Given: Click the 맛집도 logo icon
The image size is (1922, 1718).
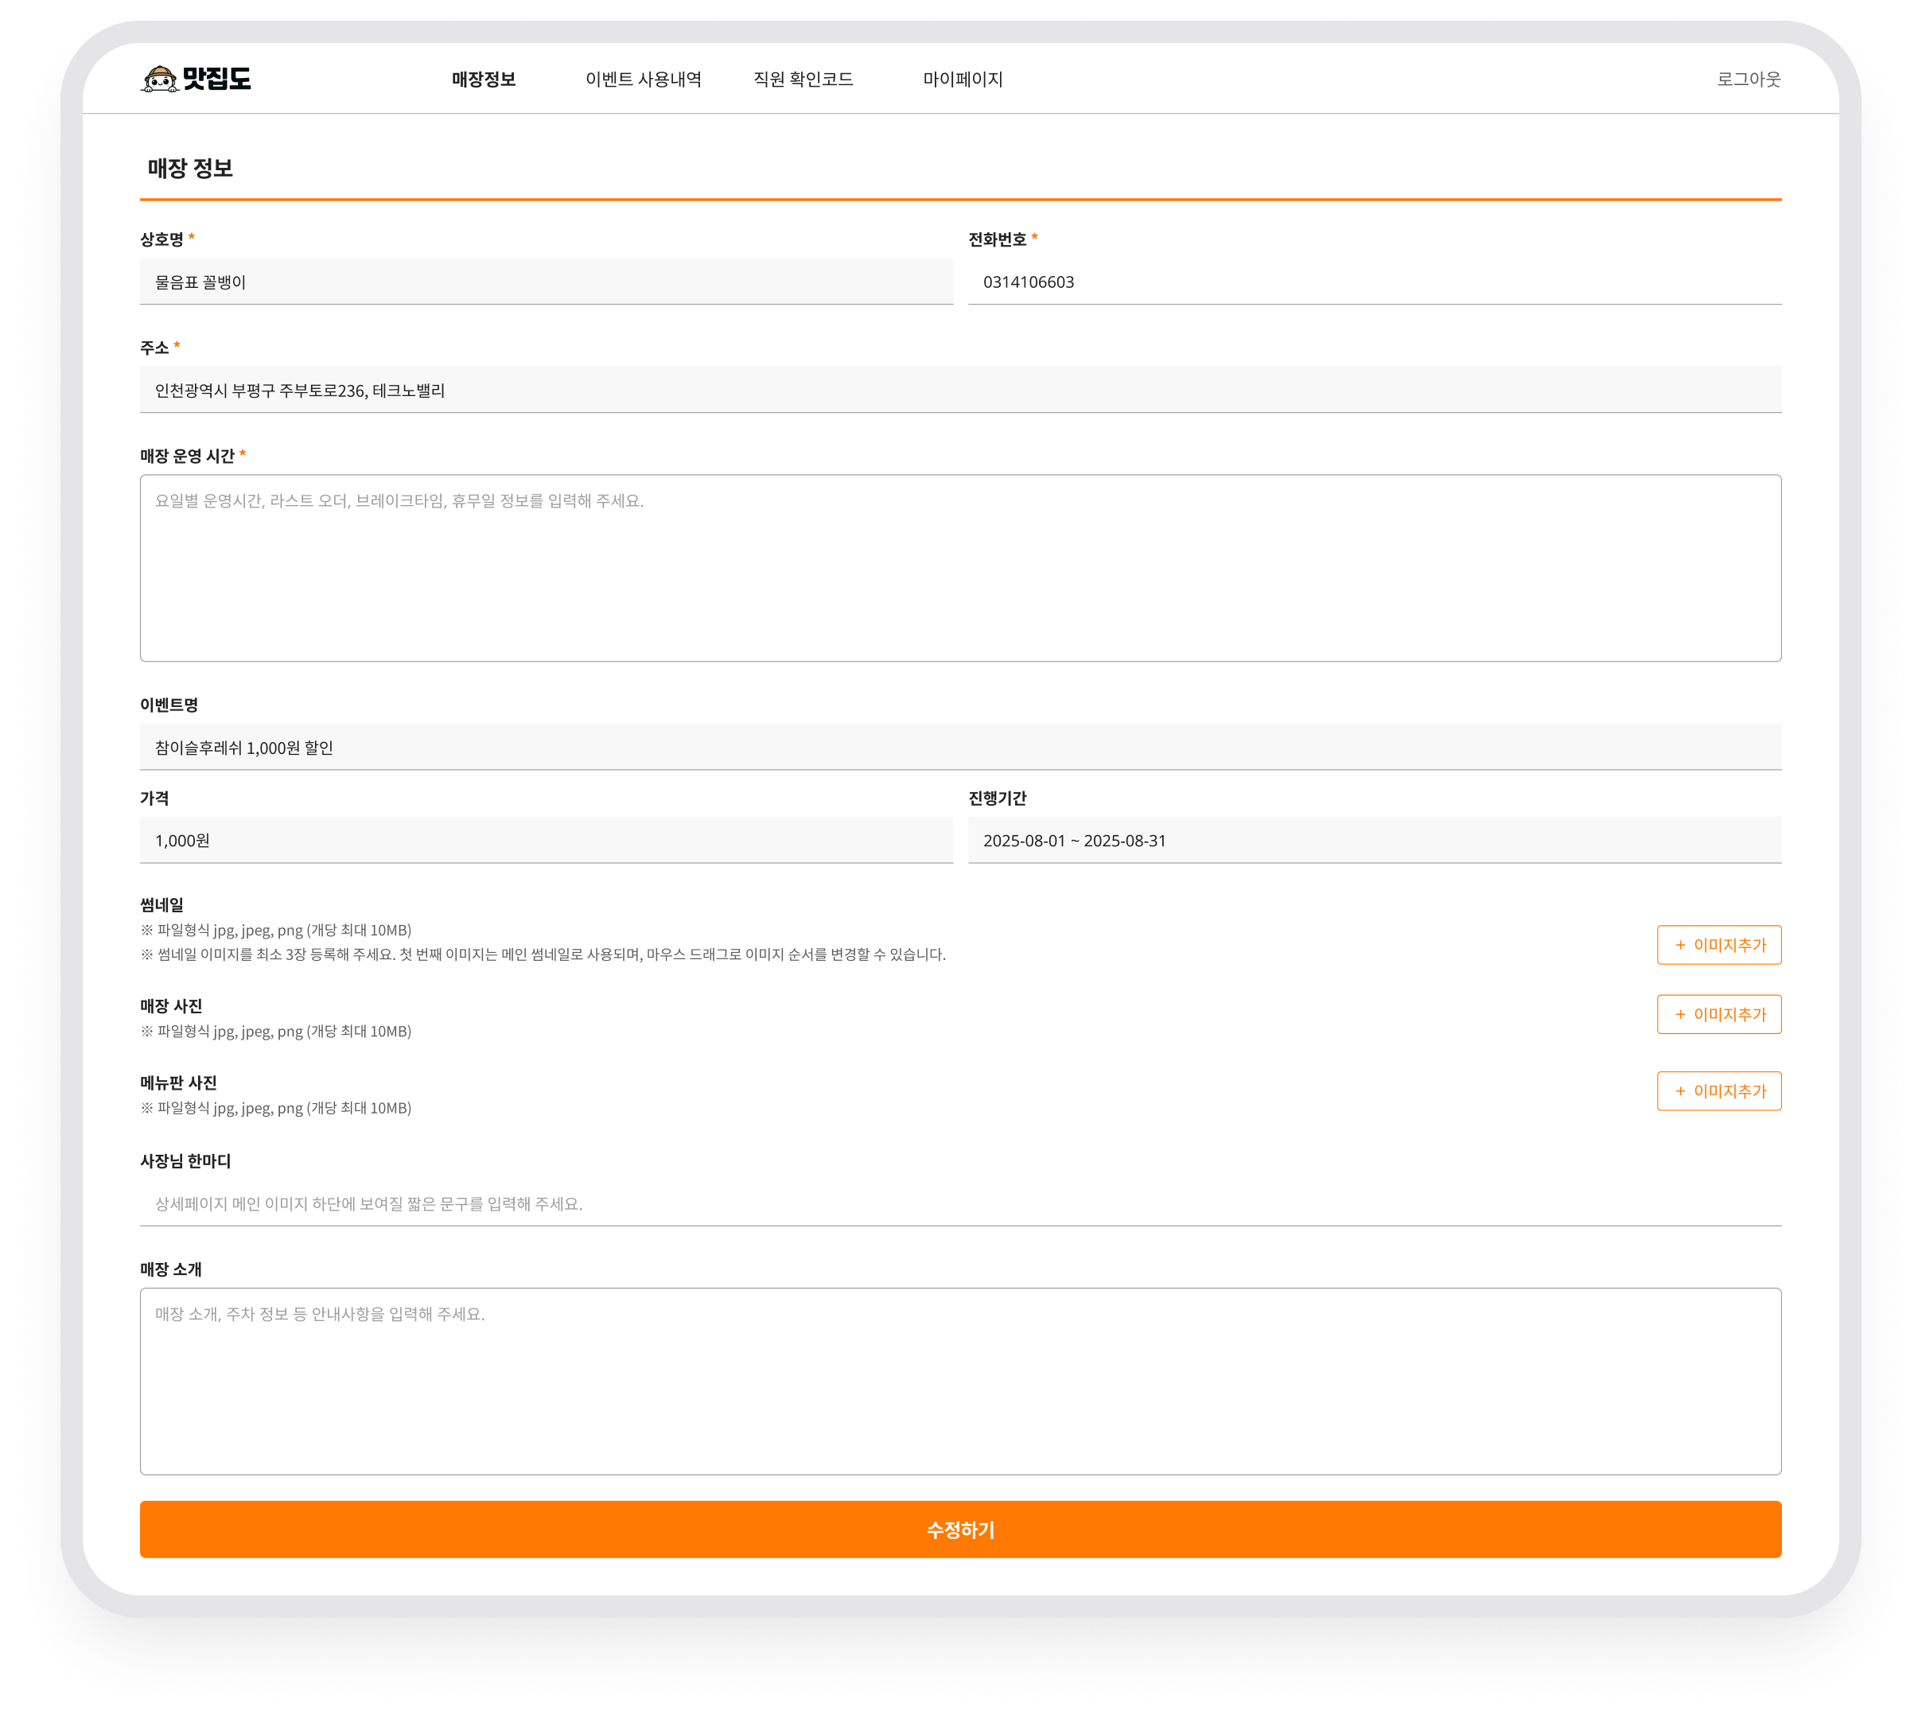Looking at the screenshot, I should [x=196, y=79].
